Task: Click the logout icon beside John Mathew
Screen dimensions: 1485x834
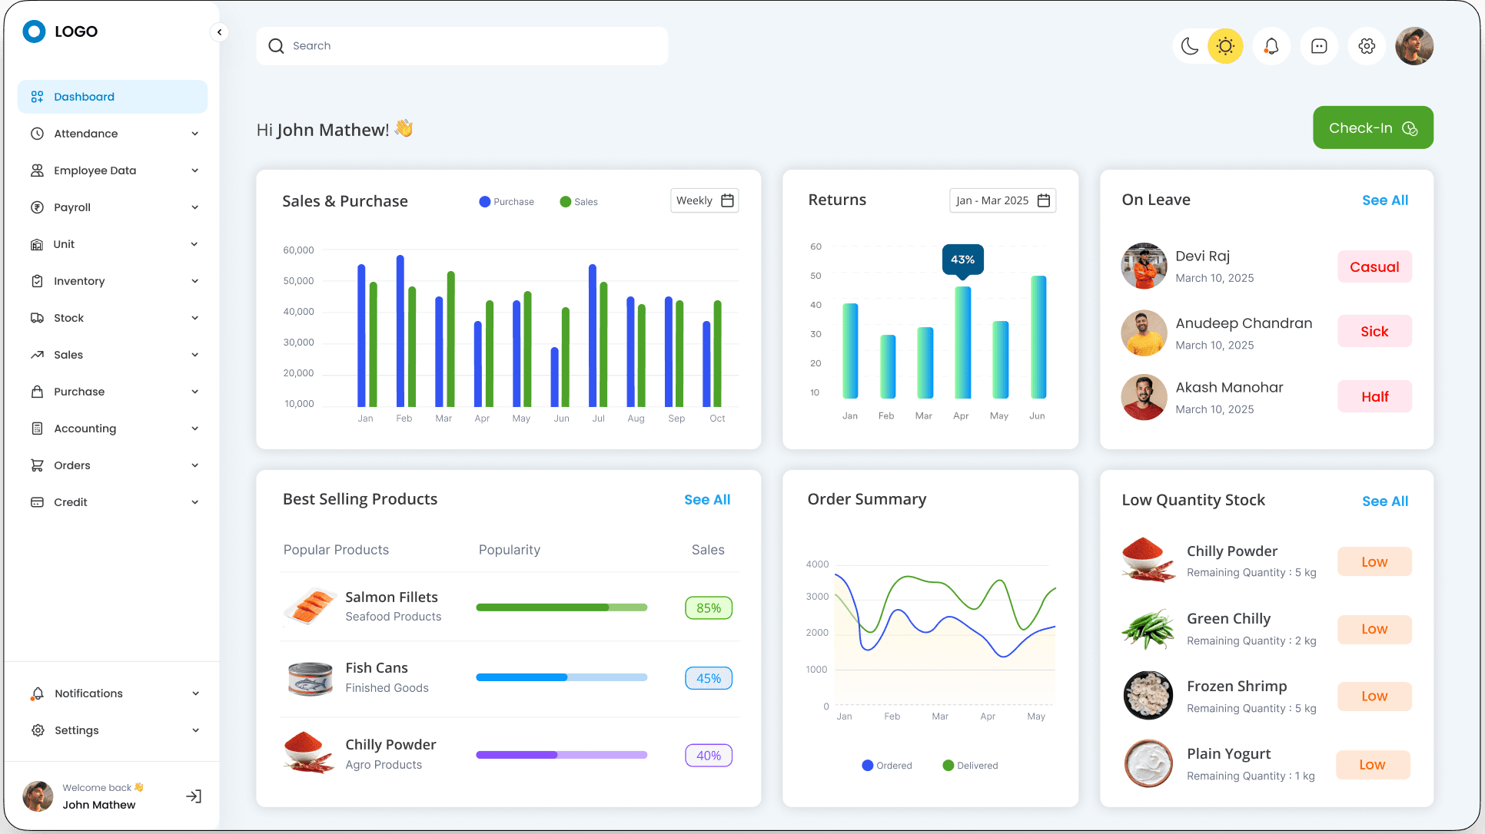Action: point(194,796)
